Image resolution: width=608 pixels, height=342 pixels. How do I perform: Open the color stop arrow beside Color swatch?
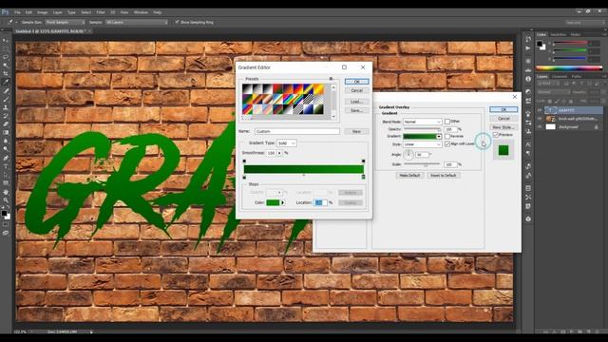(283, 202)
